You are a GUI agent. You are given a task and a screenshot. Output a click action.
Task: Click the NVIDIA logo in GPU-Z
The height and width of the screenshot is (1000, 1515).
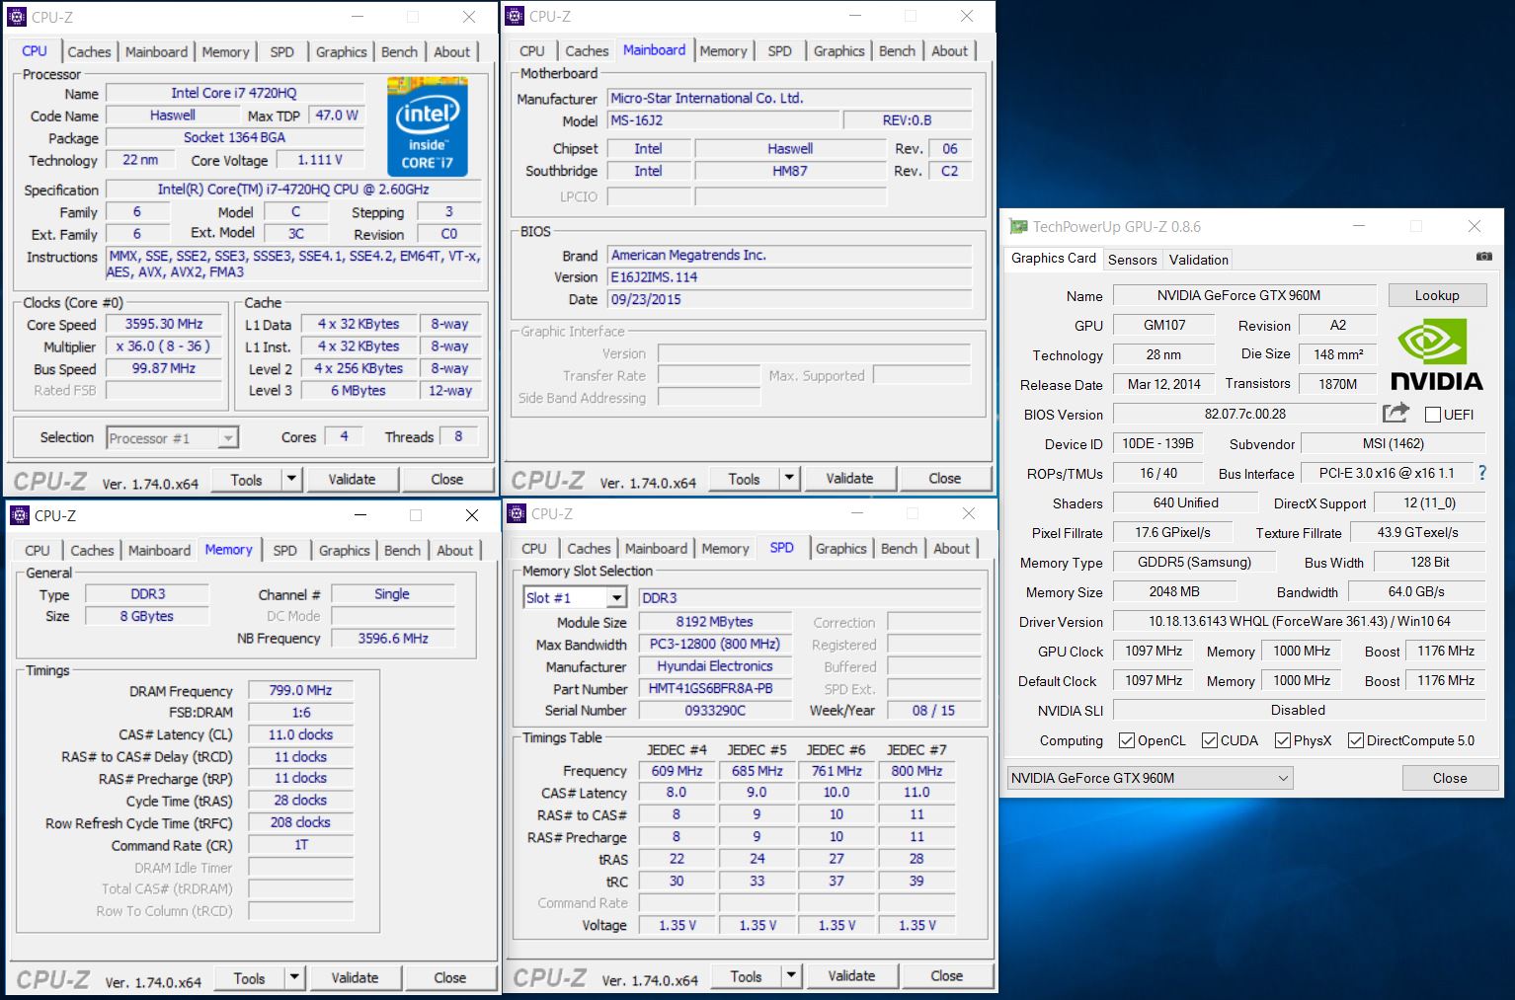coord(1436,355)
